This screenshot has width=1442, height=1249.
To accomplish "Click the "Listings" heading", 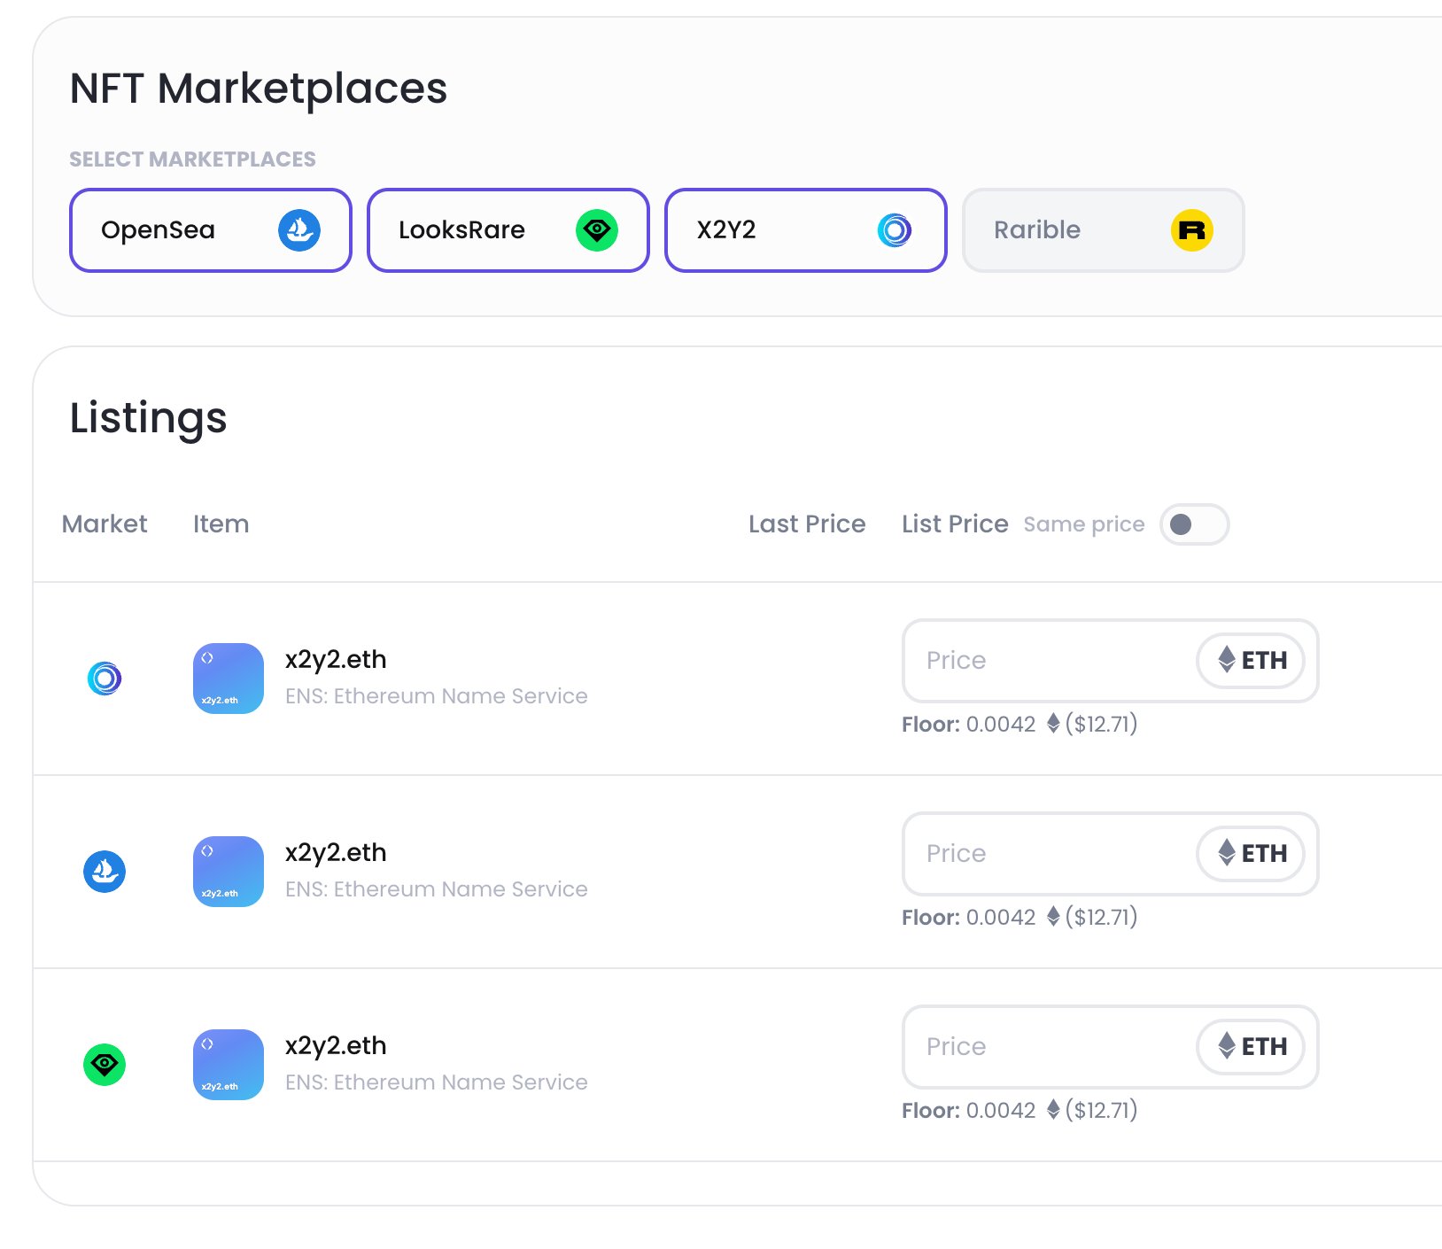I will (x=149, y=418).
